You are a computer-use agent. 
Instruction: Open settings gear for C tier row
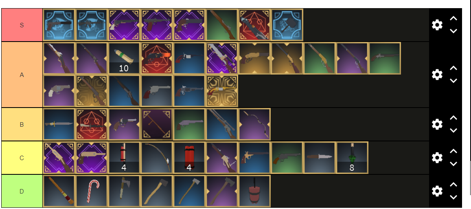[x=437, y=158]
